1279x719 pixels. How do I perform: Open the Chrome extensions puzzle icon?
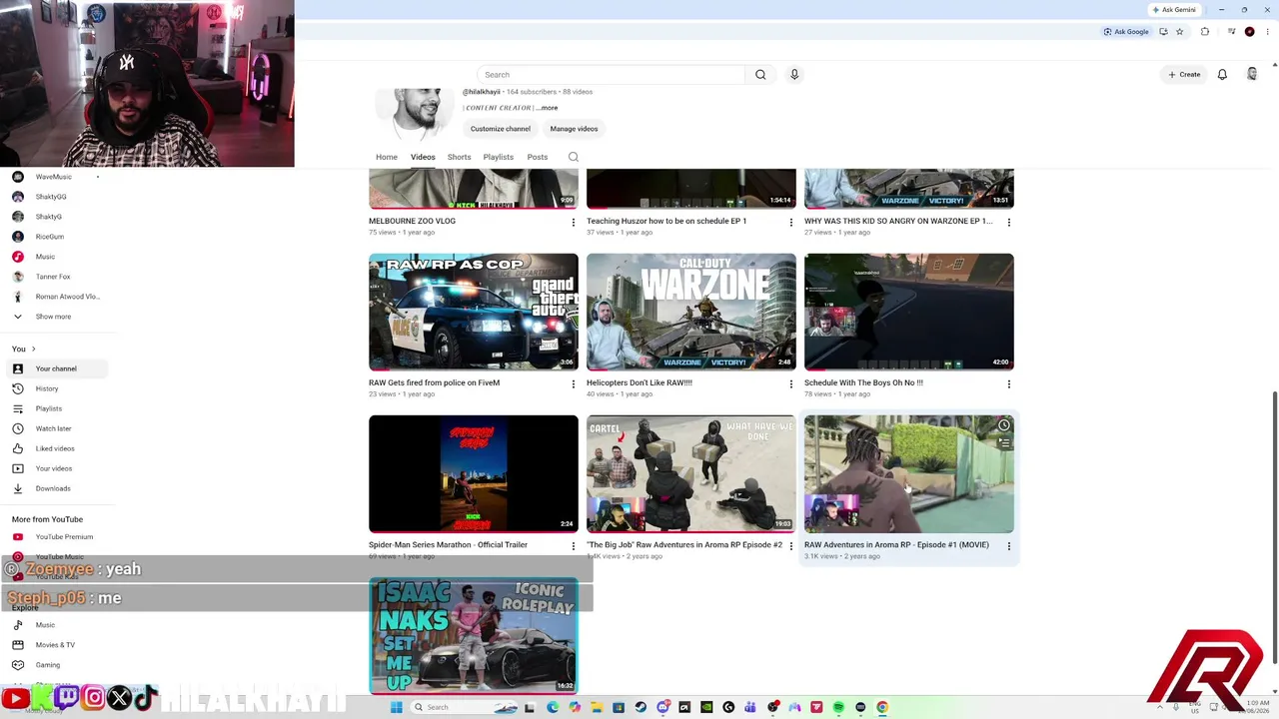(x=1205, y=32)
